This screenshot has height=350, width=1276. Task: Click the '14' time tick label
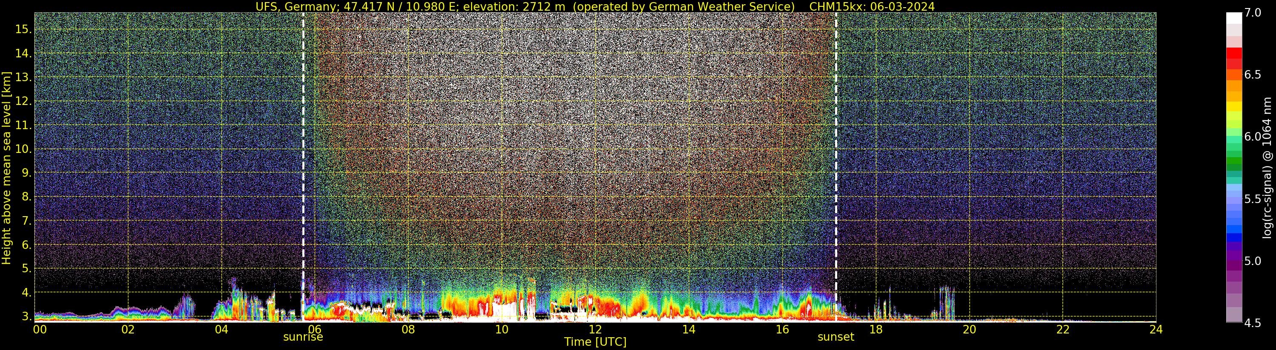(688, 330)
